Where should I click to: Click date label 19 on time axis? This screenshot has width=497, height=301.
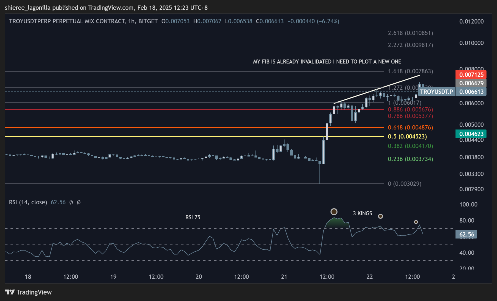point(113,277)
